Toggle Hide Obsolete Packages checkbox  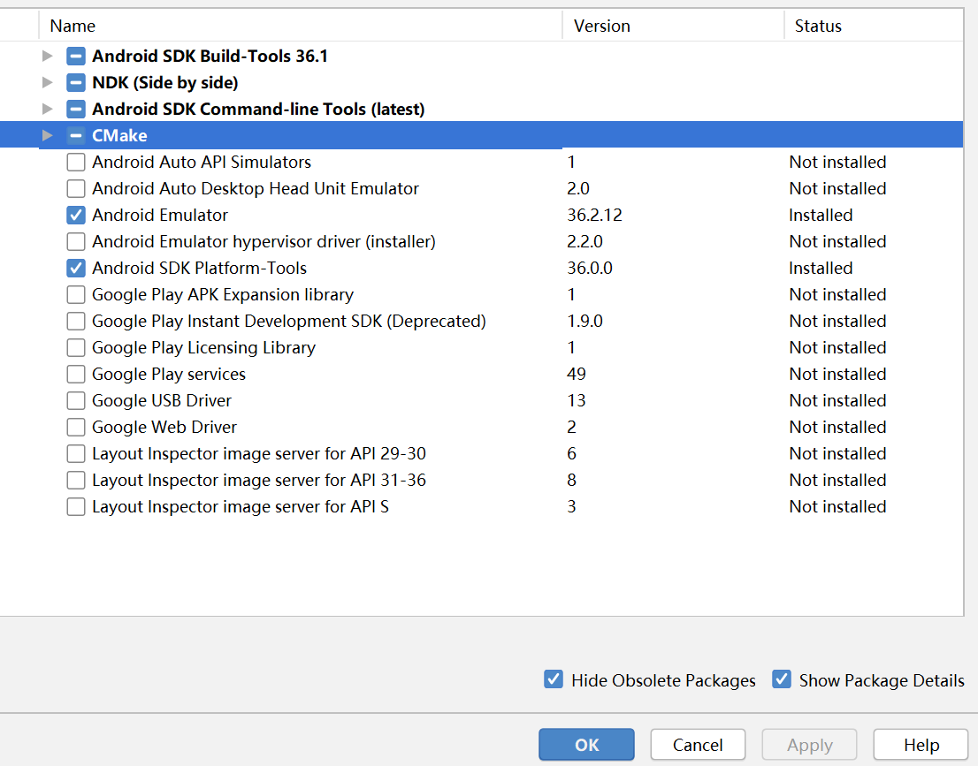click(x=554, y=679)
